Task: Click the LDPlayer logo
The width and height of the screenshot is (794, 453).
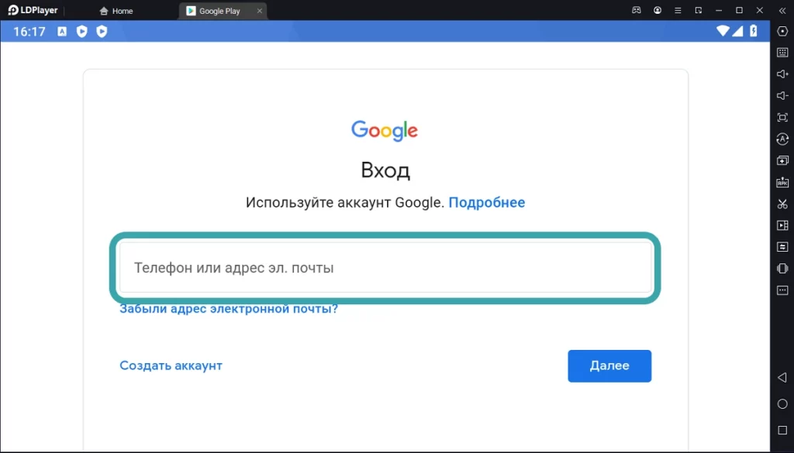Action: [33, 10]
